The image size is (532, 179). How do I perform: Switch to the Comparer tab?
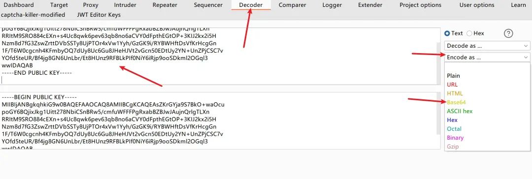[293, 5]
